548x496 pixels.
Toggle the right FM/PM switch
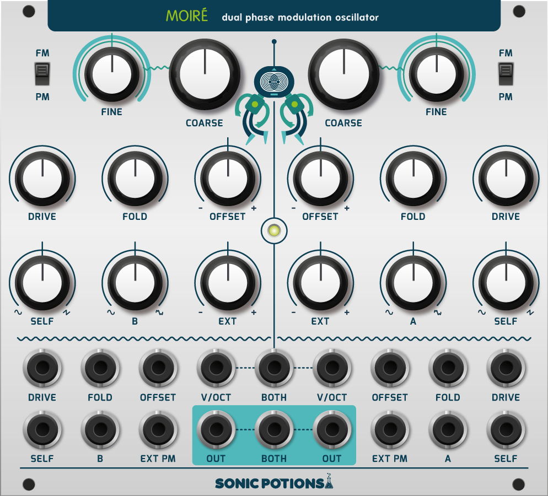(506, 74)
